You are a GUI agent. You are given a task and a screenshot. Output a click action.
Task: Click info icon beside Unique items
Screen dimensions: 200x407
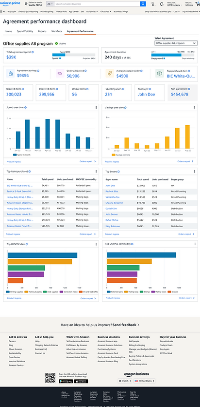(88, 89)
